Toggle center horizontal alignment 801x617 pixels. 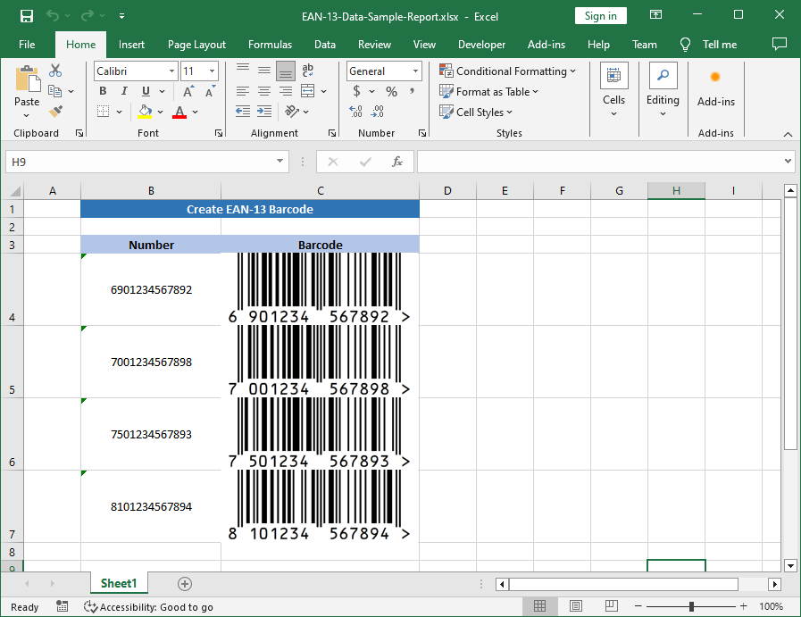(x=264, y=91)
